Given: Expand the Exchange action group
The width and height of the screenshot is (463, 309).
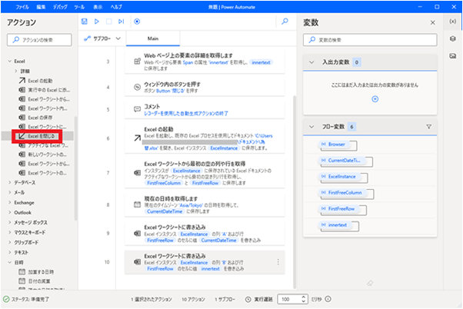Looking at the screenshot, I should (x=10, y=202).
